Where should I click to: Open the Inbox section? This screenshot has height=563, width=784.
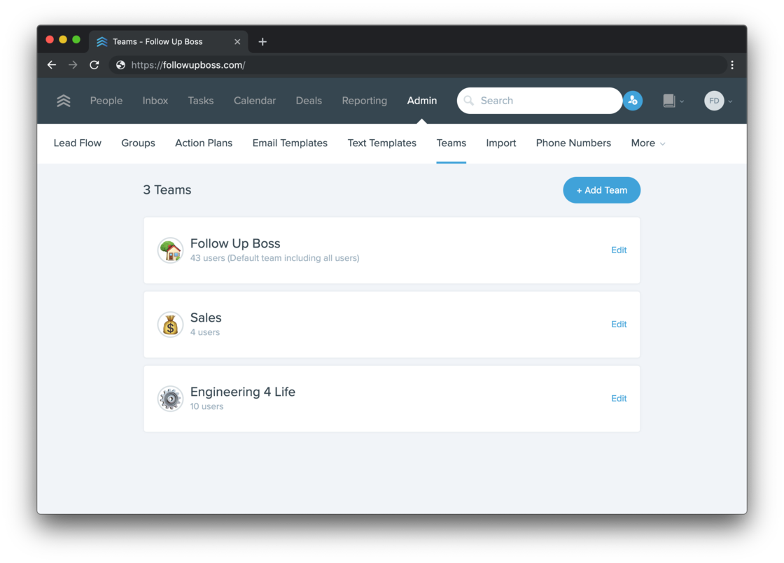point(155,101)
